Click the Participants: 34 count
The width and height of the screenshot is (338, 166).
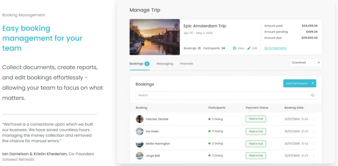[x=214, y=48]
